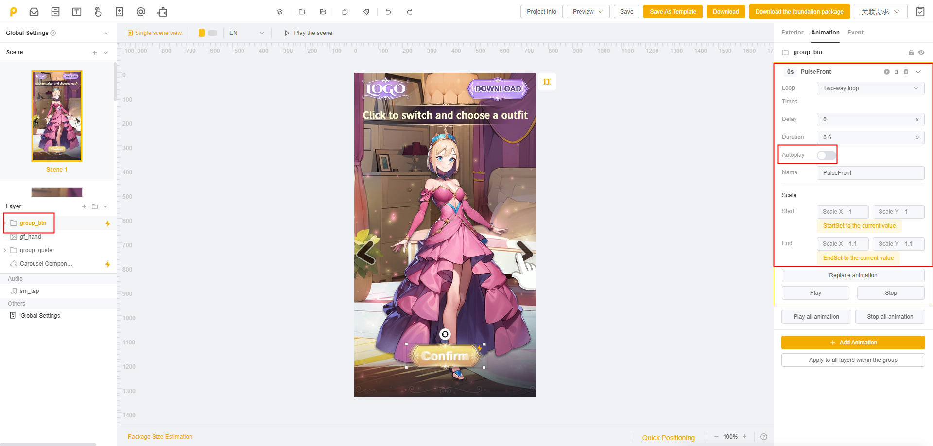The width and height of the screenshot is (933, 446).
Task: Click the Add Animation button
Action: coord(853,343)
